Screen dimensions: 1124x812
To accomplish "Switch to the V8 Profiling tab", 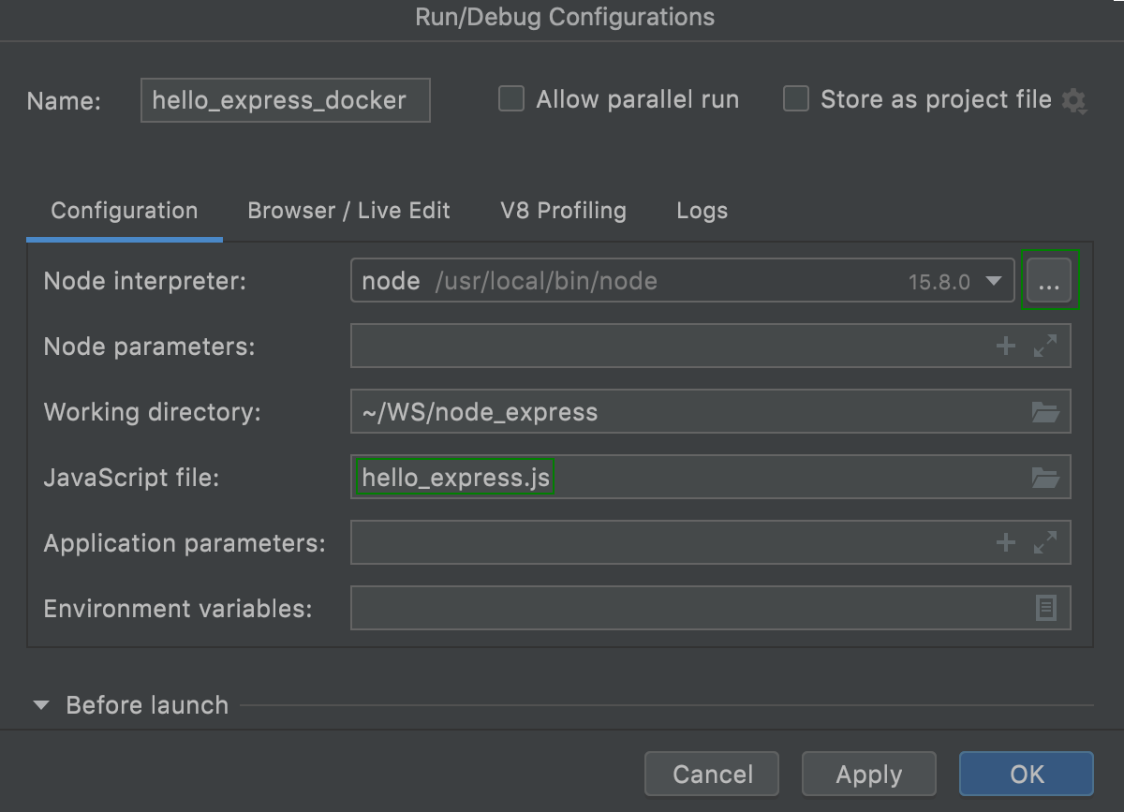I will pos(562,211).
